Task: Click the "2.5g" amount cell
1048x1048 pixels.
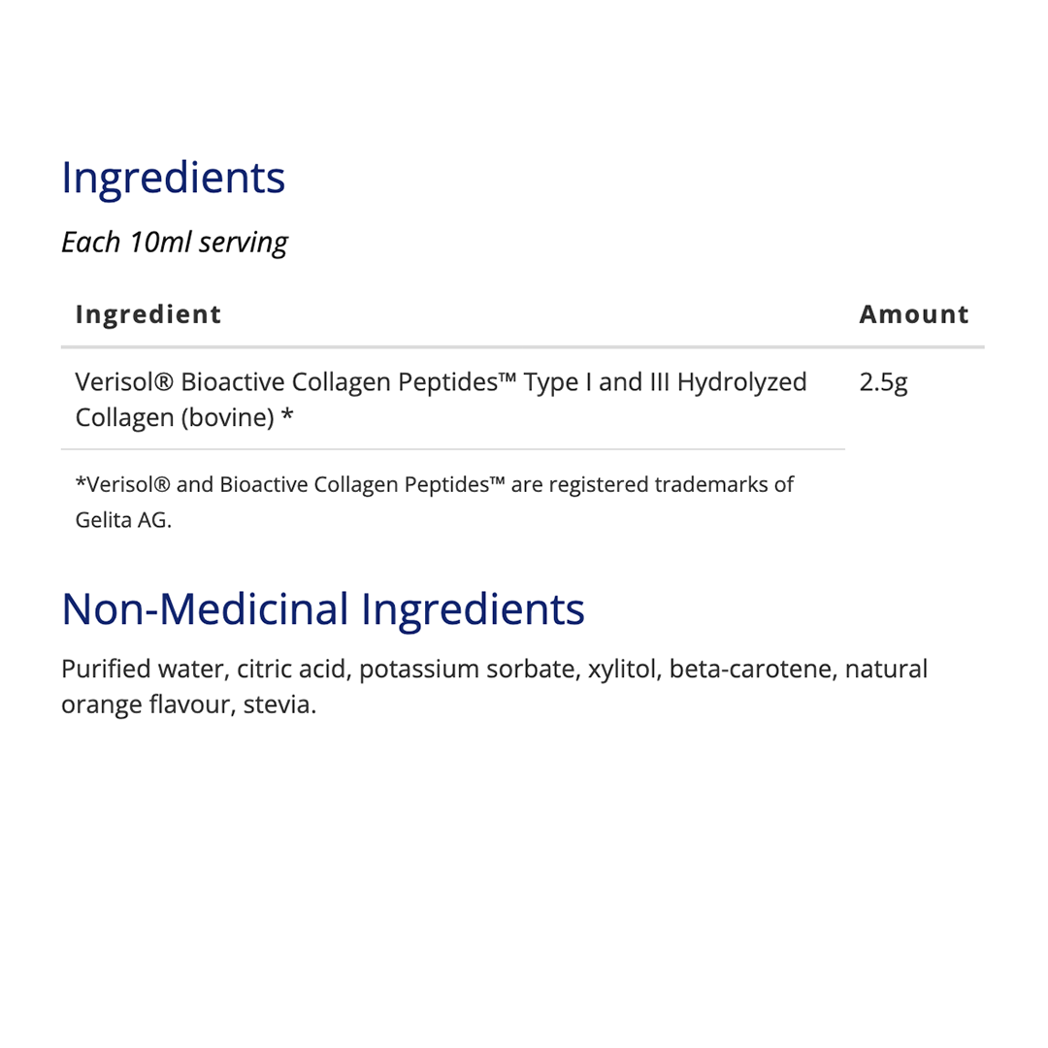Action: click(x=883, y=382)
